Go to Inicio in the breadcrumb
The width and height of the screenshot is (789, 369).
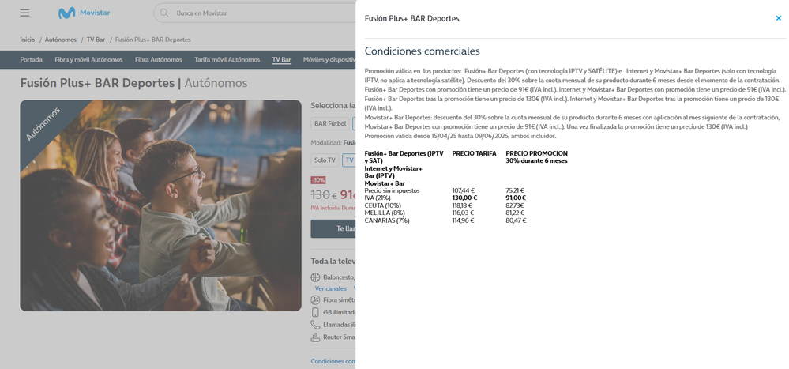click(x=28, y=40)
